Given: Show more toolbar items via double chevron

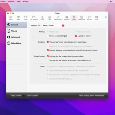Looking at the screenshot, I should [x=106, y=17].
